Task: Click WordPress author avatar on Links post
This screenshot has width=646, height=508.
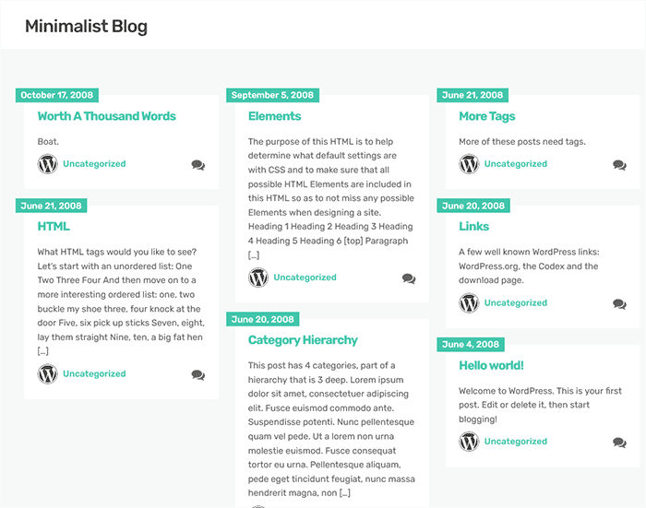Action: [x=469, y=303]
